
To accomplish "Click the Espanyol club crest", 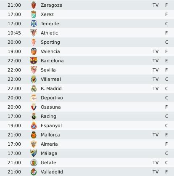I will (x=34, y=125).
